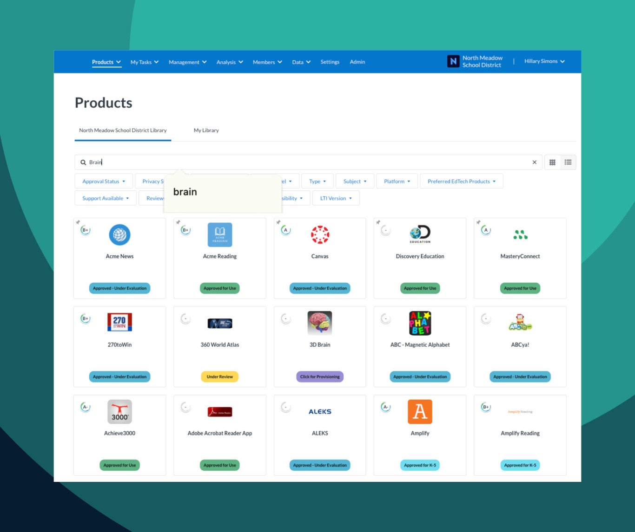Select the Amplify letter A icon
The height and width of the screenshot is (532, 635).
pos(420,412)
